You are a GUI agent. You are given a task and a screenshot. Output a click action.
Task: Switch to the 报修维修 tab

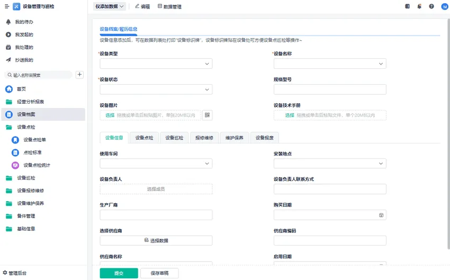click(x=204, y=138)
